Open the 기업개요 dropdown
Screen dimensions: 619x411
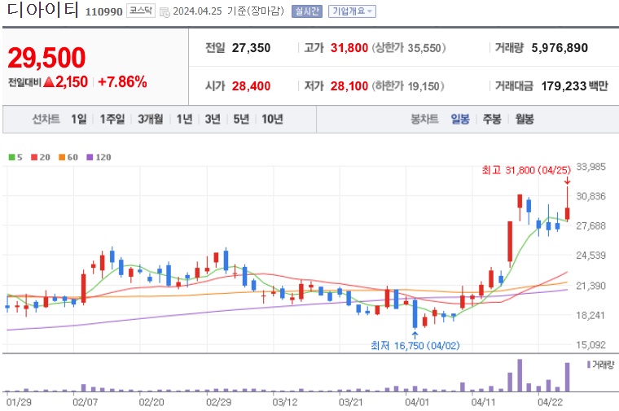(x=352, y=11)
